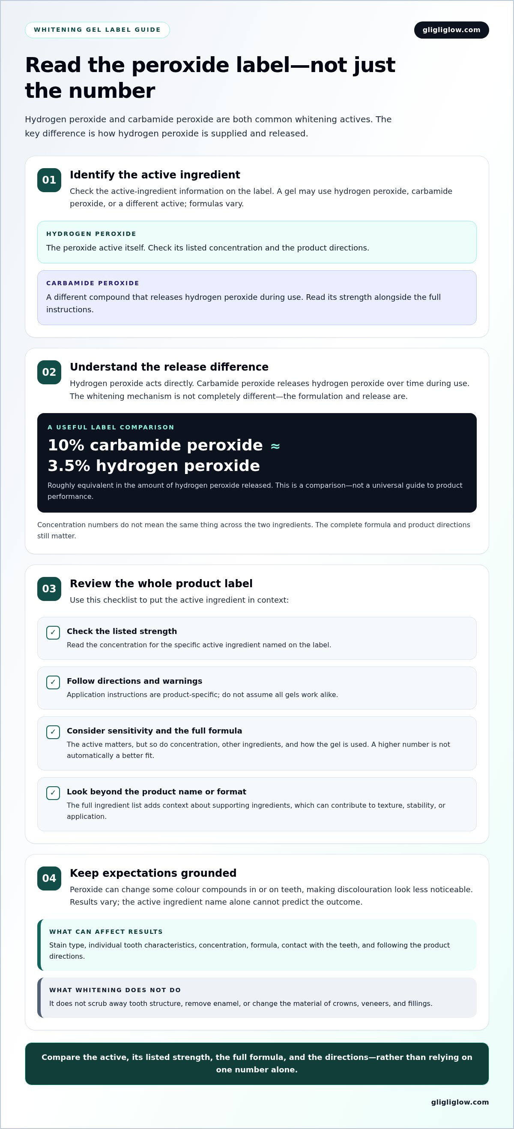The width and height of the screenshot is (514, 1129).
Task: Open the gligliglow.com pill at top
Action: click(x=451, y=30)
